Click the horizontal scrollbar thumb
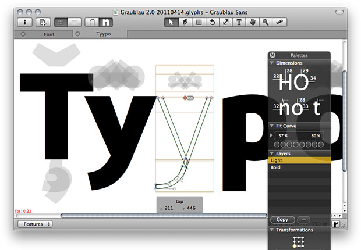 pos(164,216)
